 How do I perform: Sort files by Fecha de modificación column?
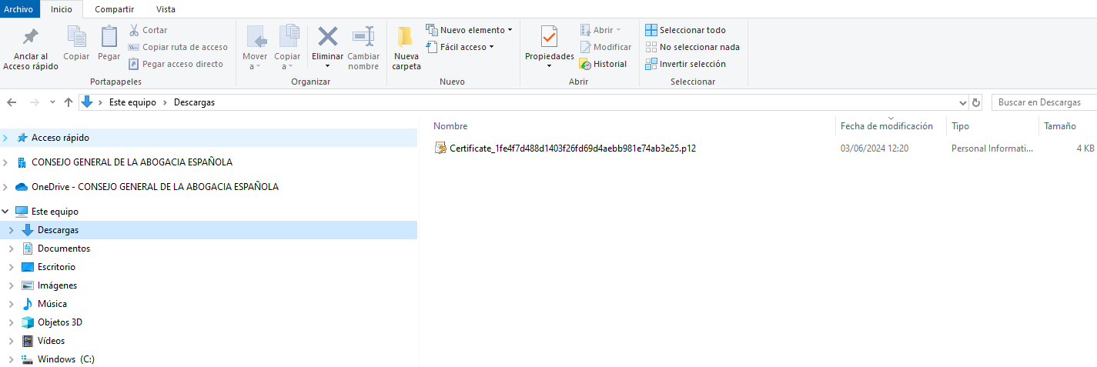[x=886, y=126]
